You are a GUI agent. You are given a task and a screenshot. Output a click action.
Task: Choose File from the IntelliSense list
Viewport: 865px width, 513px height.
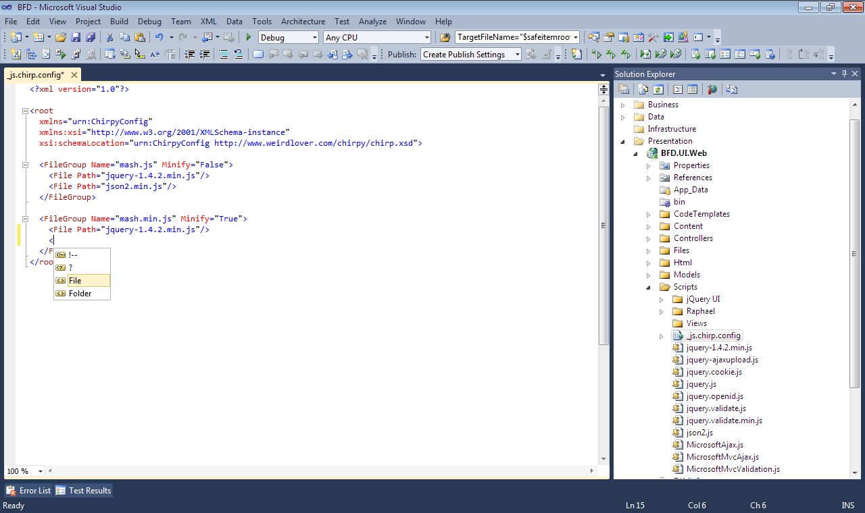82,281
